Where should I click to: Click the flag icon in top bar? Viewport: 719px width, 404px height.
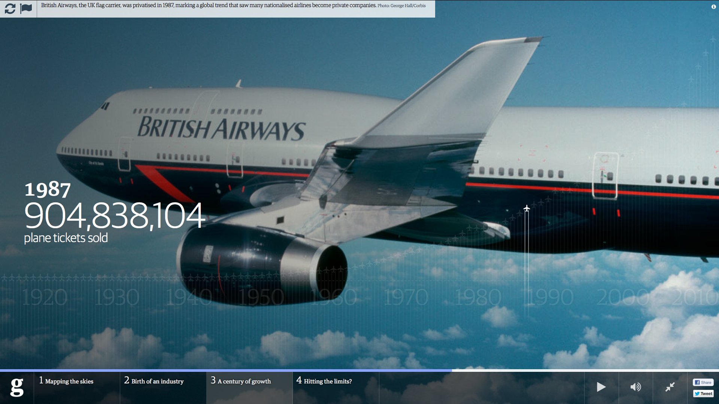tap(26, 8)
